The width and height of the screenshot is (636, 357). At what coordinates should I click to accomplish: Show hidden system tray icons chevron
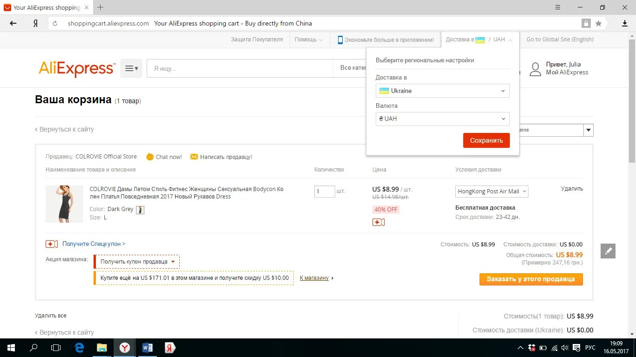point(521,348)
